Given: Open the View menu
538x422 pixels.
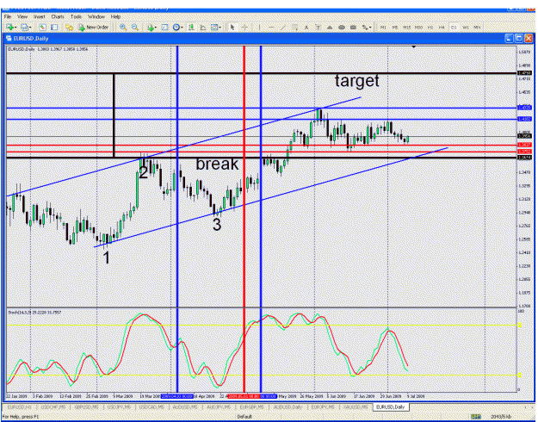Looking at the screenshot, I should pyautogui.click(x=22, y=16).
